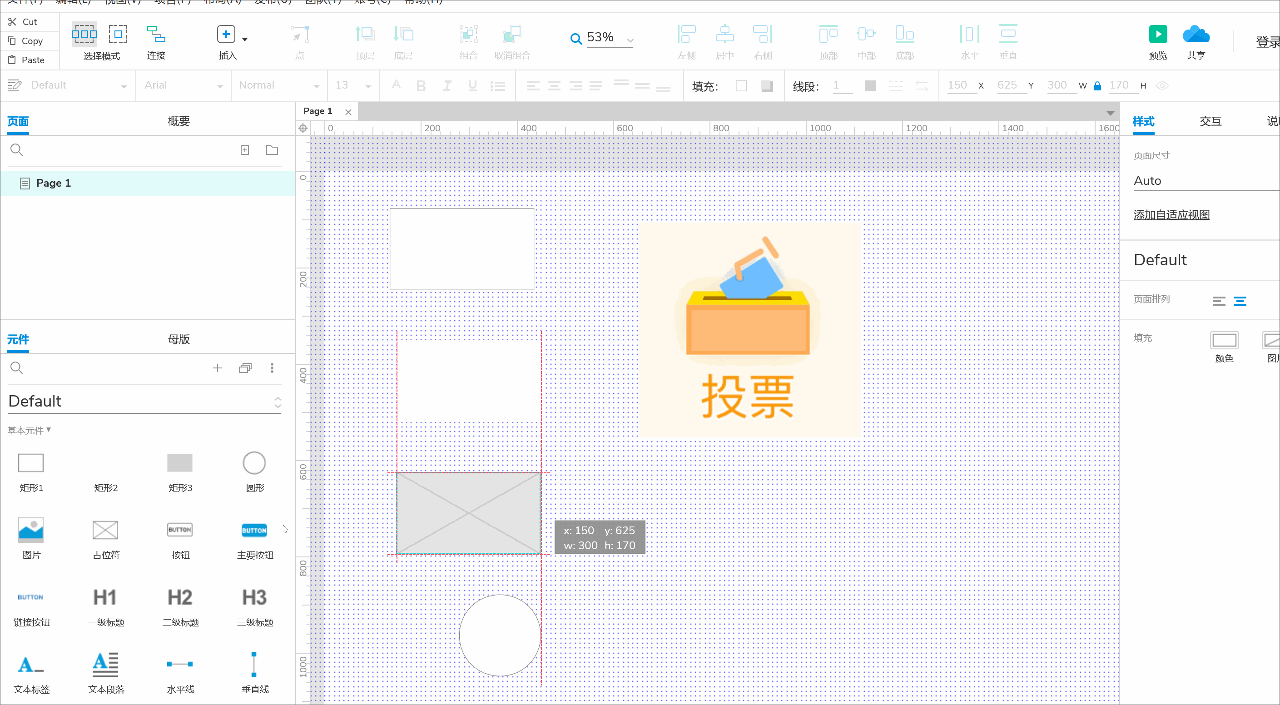The image size is (1280, 705).
Task: Click the Placeholder widget icon in library
Action: tap(105, 530)
